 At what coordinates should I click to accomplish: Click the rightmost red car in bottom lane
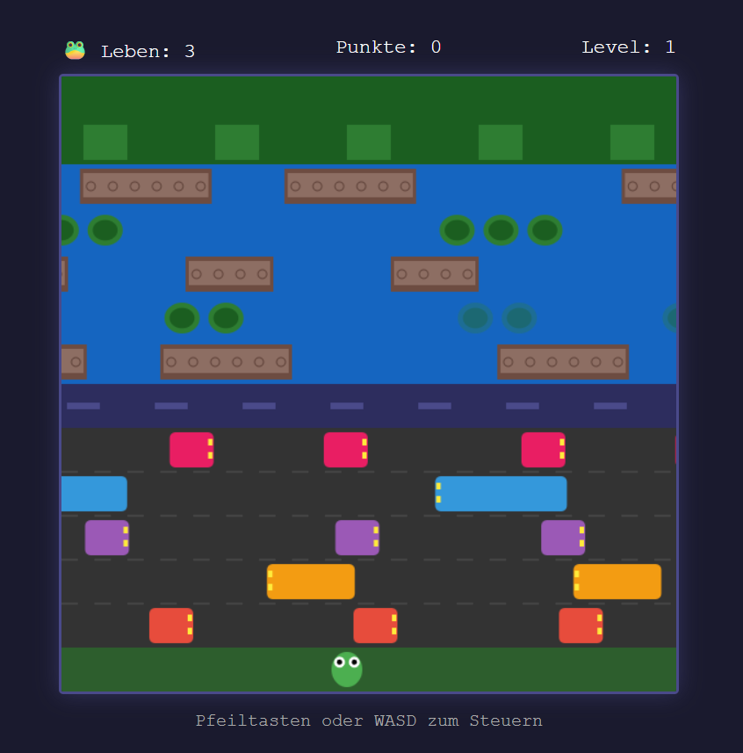pyautogui.click(x=581, y=626)
